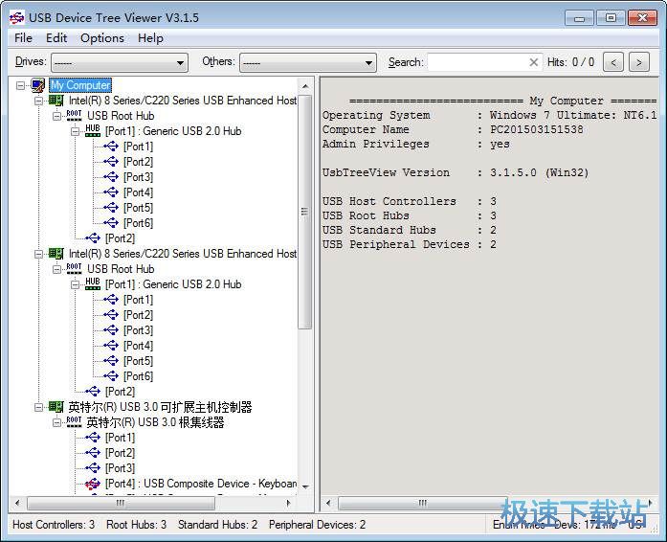Click the 英特尔 USB 3.0 根集线器 icon
This screenshot has width=667, height=542.
point(75,422)
